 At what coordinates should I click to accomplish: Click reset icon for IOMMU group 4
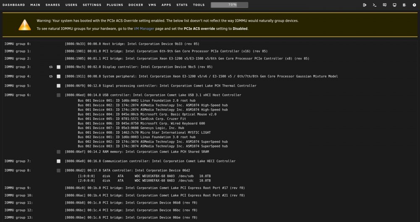point(51,76)
